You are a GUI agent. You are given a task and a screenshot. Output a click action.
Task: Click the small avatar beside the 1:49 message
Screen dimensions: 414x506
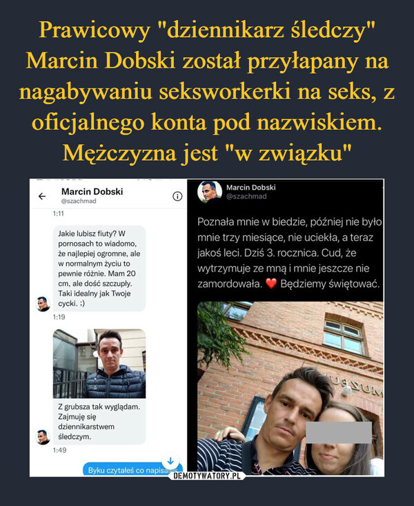tap(43, 437)
